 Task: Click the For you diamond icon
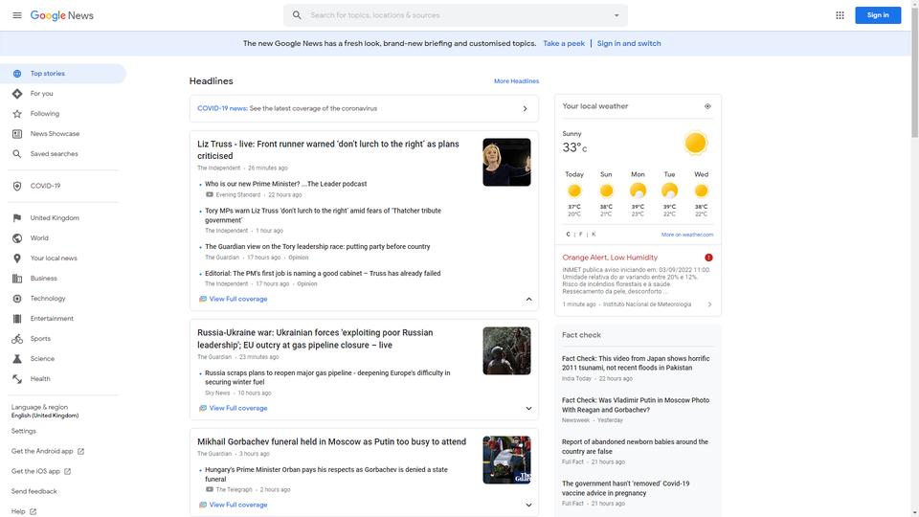click(17, 94)
